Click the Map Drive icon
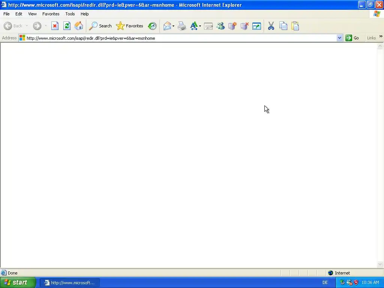384x288 pixels. 232,26
